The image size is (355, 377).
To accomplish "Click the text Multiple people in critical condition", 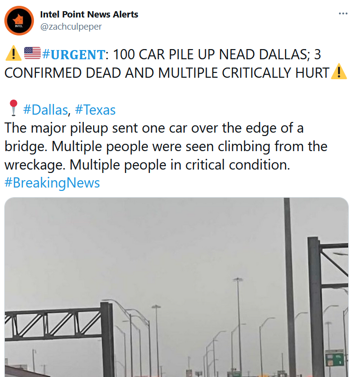I will coord(180,165).
